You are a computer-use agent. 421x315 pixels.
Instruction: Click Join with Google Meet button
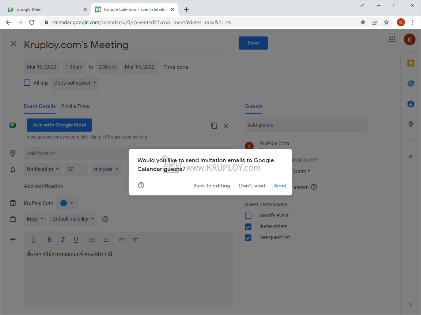point(59,125)
